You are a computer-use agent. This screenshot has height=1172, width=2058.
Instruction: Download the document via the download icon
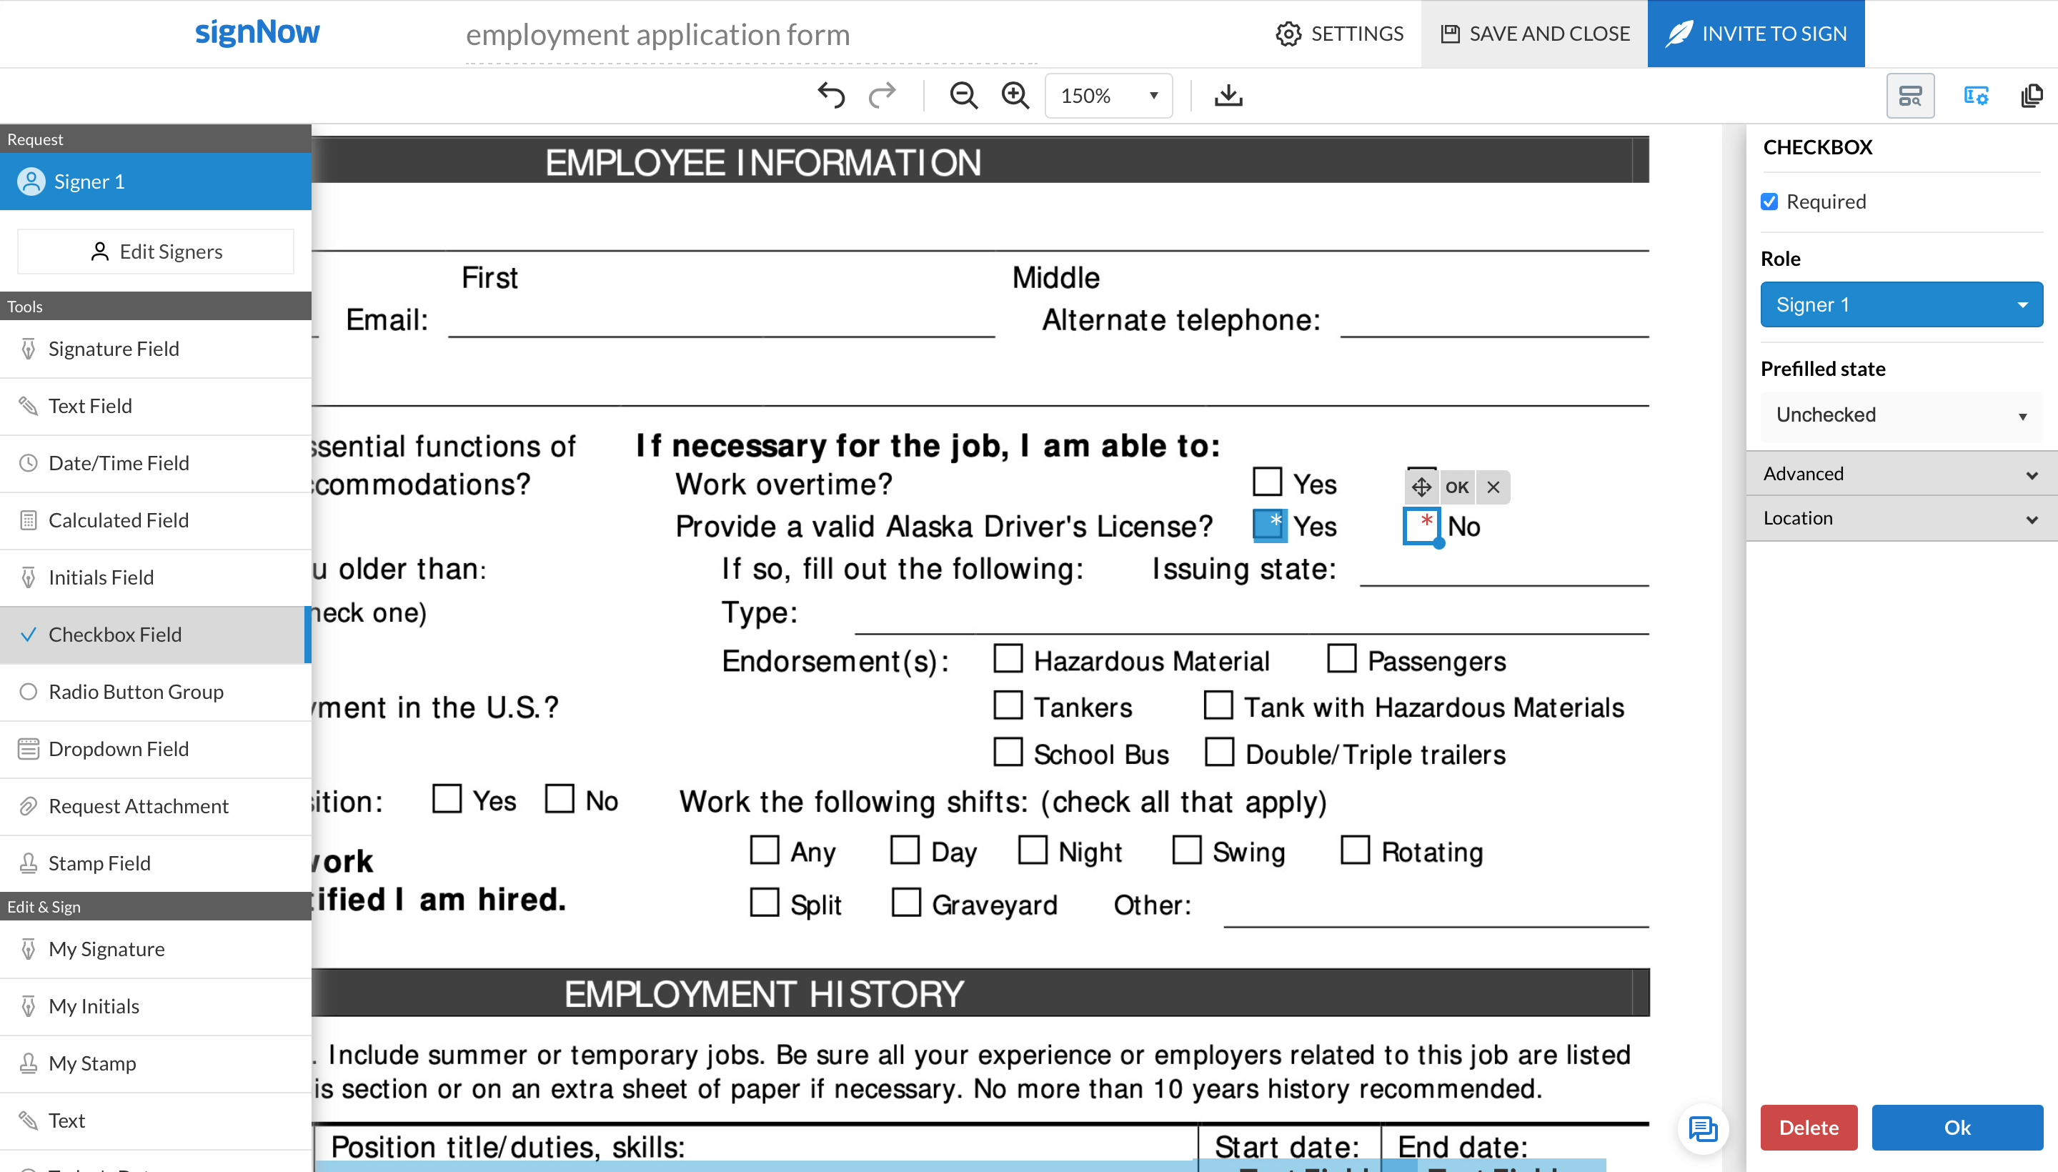click(x=1228, y=95)
